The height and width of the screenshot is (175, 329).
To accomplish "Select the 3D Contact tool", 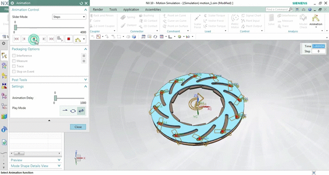I will click(148, 21).
